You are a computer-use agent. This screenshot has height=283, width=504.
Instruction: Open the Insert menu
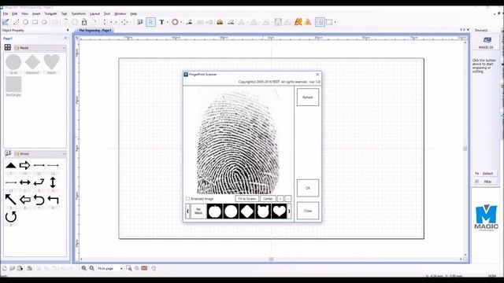pyautogui.click(x=36, y=14)
